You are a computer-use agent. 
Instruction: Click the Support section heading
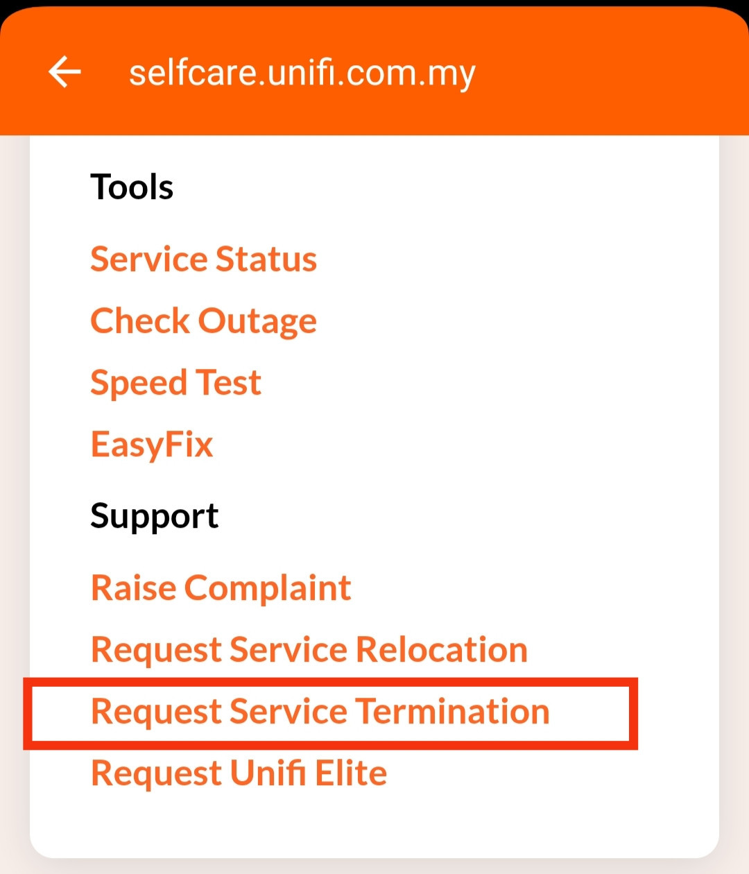click(154, 517)
